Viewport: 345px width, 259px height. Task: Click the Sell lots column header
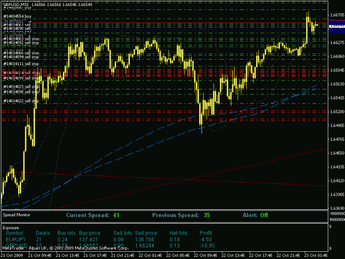click(x=123, y=233)
